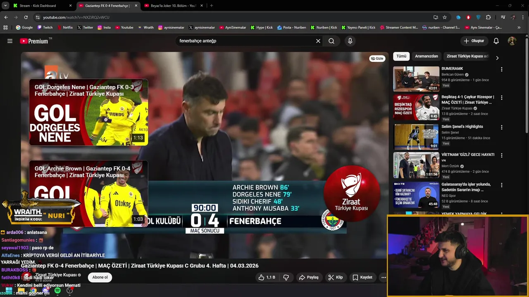
Task: Open the Berkcan Güven channel name
Action: (x=453, y=75)
